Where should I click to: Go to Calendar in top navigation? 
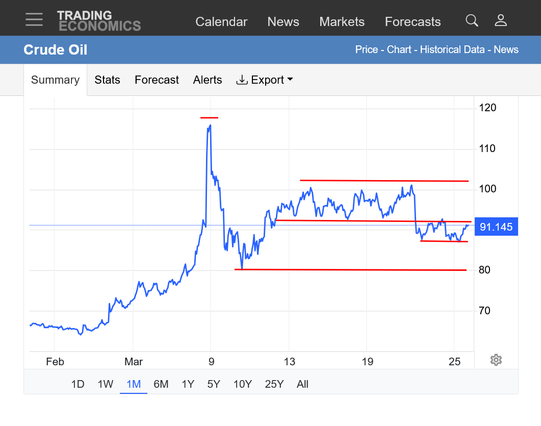(221, 22)
